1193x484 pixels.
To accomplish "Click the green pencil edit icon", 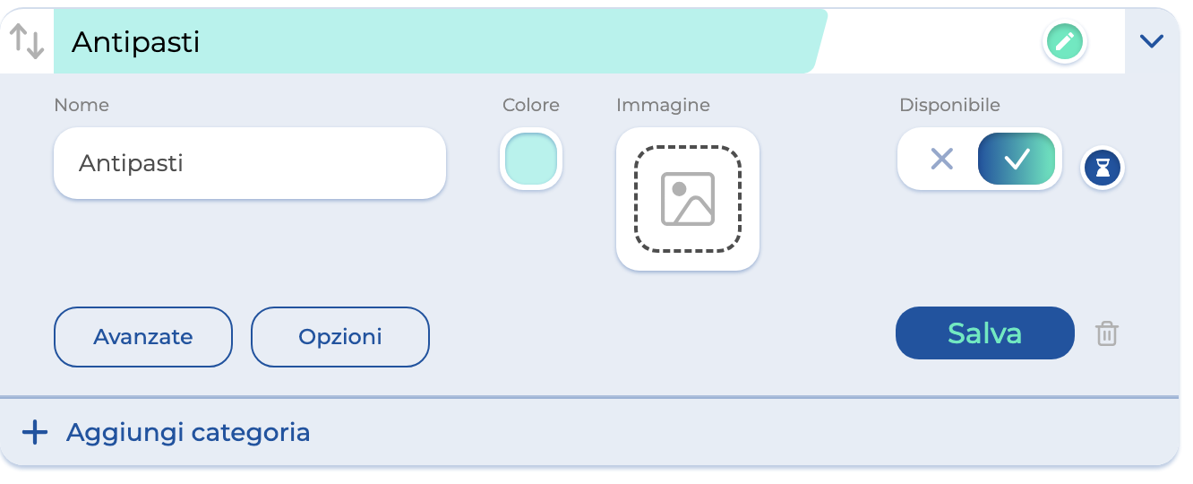I will coord(1064,41).
